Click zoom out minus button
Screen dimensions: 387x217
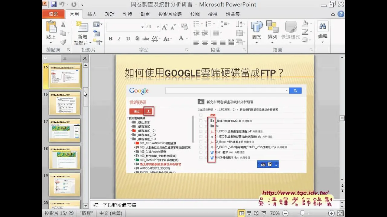pos(285,213)
